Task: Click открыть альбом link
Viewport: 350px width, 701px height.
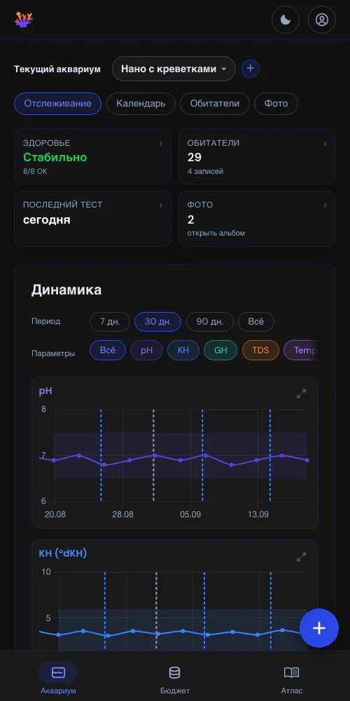Action: [216, 233]
